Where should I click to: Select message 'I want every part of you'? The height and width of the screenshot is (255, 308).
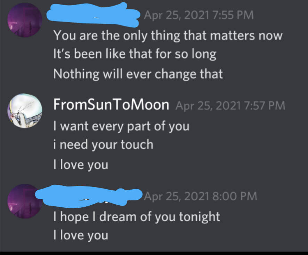pyautogui.click(x=121, y=126)
